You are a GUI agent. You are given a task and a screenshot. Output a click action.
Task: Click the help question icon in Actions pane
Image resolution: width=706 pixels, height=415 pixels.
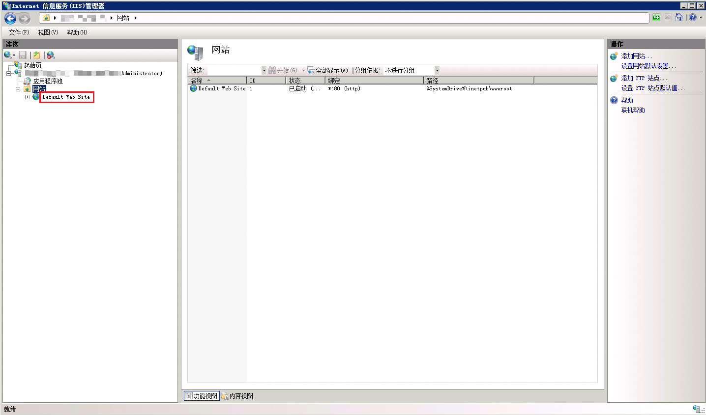coord(614,100)
